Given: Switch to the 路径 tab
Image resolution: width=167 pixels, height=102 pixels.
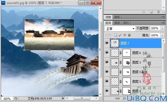Looking at the screenshot, I should [126, 23].
